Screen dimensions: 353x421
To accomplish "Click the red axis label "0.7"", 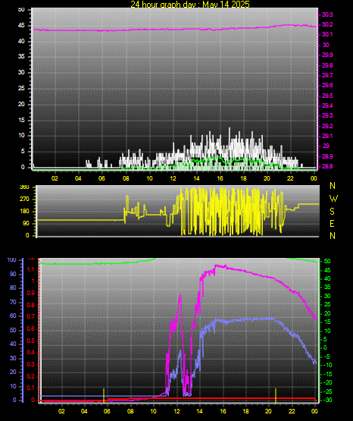I will [31, 316].
